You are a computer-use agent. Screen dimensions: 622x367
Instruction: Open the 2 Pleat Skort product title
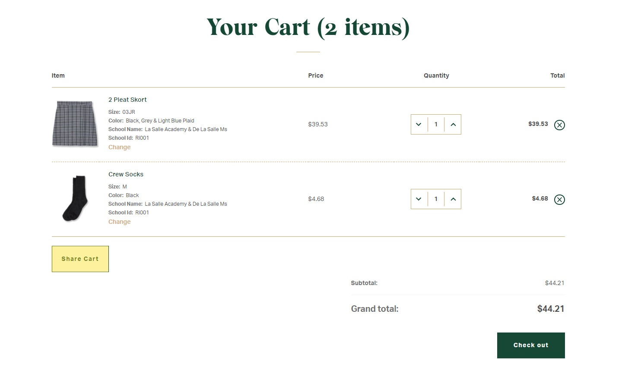[x=127, y=100]
